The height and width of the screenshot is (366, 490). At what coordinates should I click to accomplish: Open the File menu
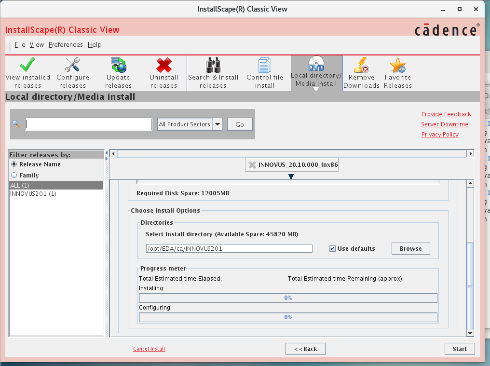pos(20,45)
